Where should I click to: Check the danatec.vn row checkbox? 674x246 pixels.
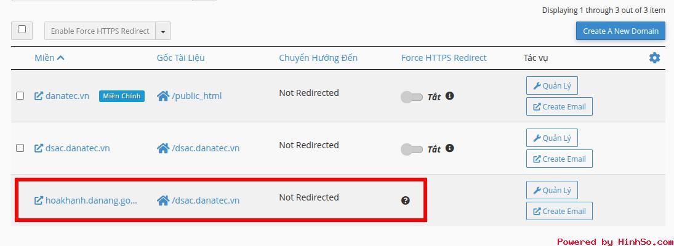(20, 96)
